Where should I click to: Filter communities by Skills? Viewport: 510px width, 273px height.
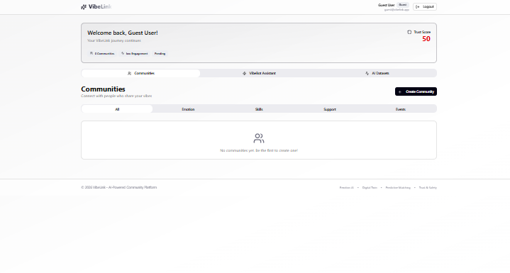(x=259, y=109)
